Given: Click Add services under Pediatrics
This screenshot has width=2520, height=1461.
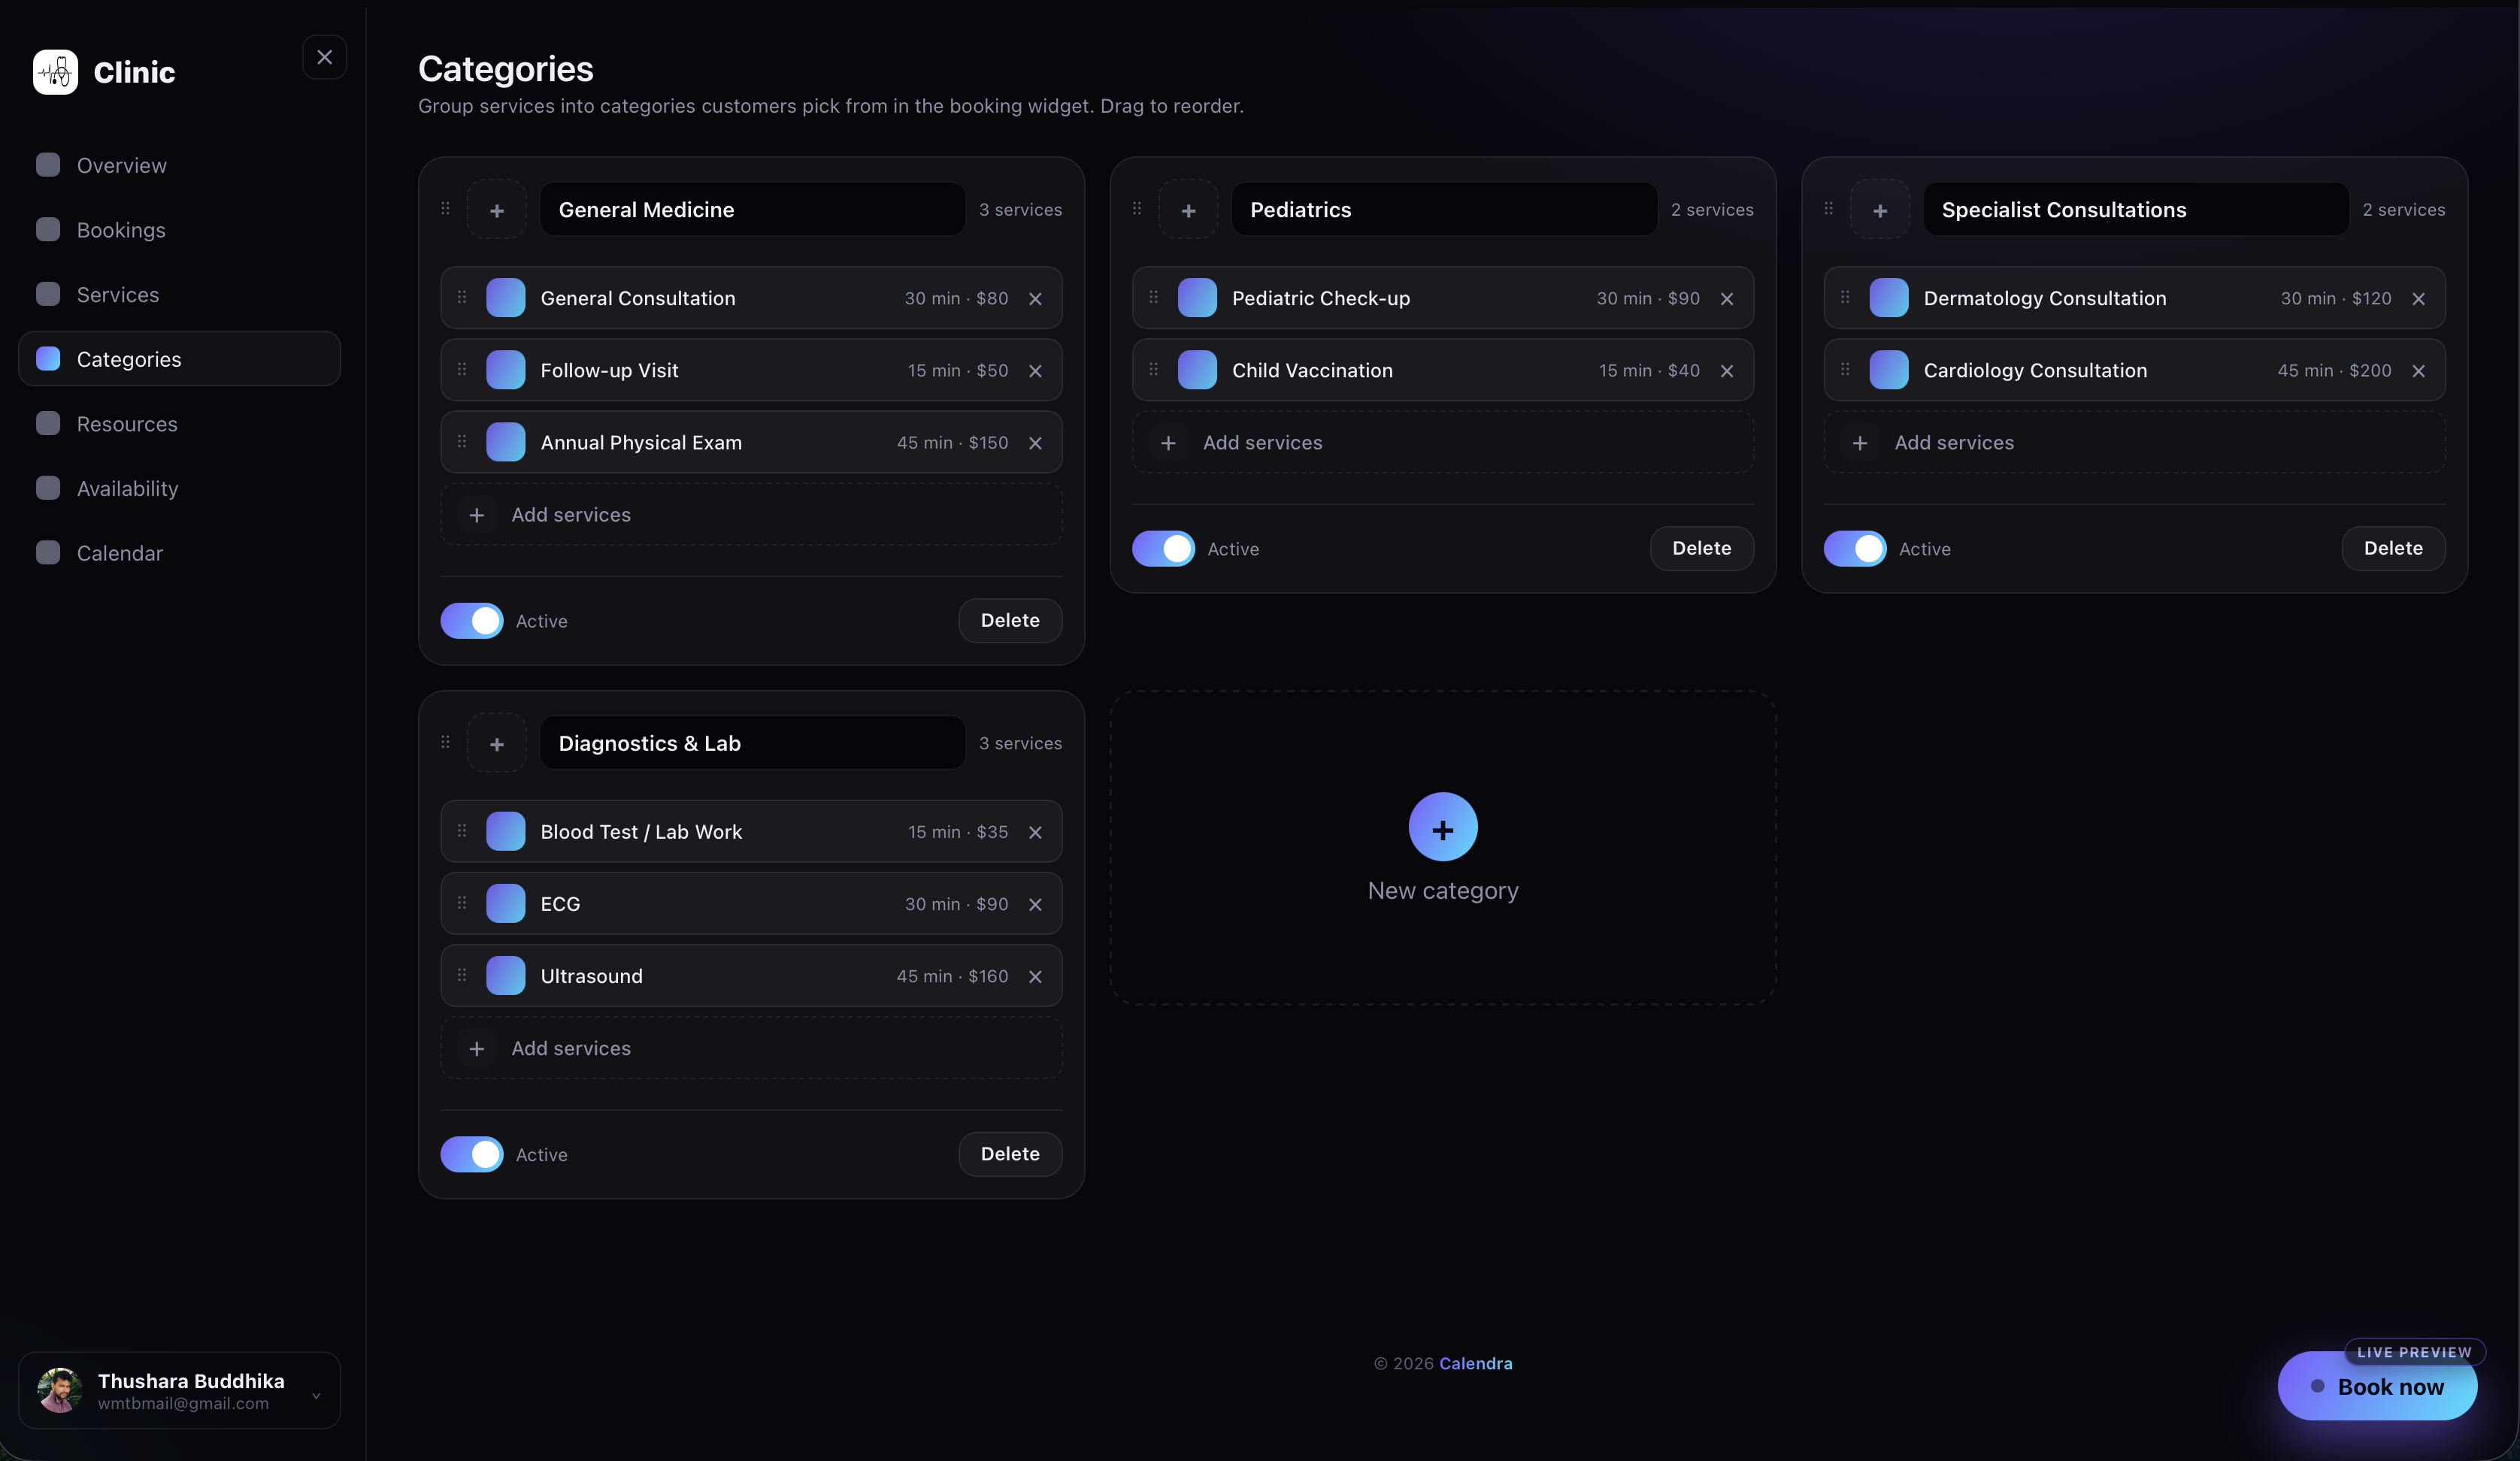Looking at the screenshot, I should click(1443, 443).
